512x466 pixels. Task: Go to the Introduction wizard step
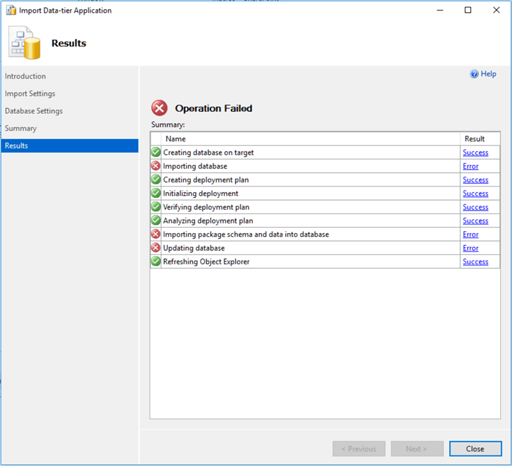click(25, 76)
